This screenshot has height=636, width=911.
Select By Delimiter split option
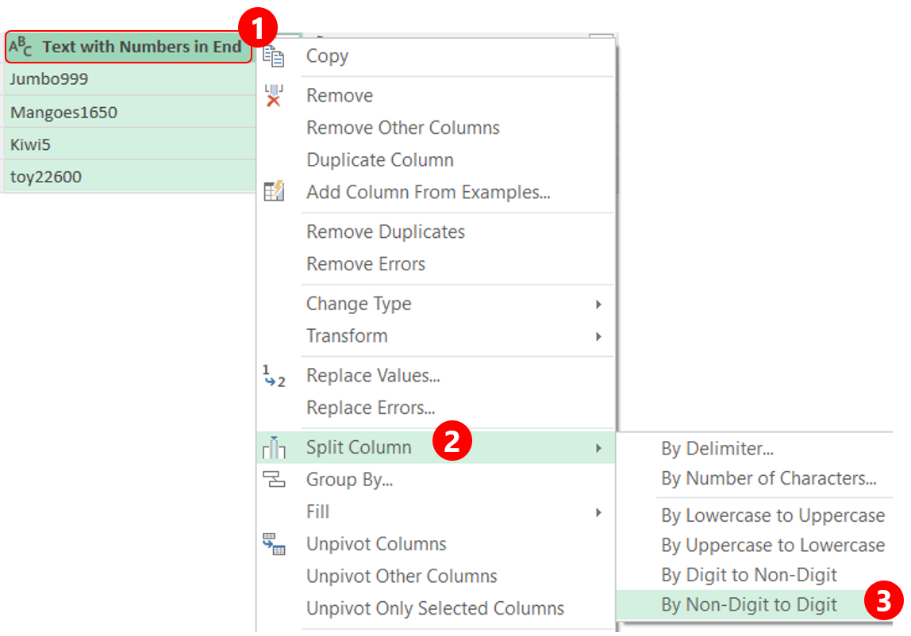pyautogui.click(x=717, y=449)
